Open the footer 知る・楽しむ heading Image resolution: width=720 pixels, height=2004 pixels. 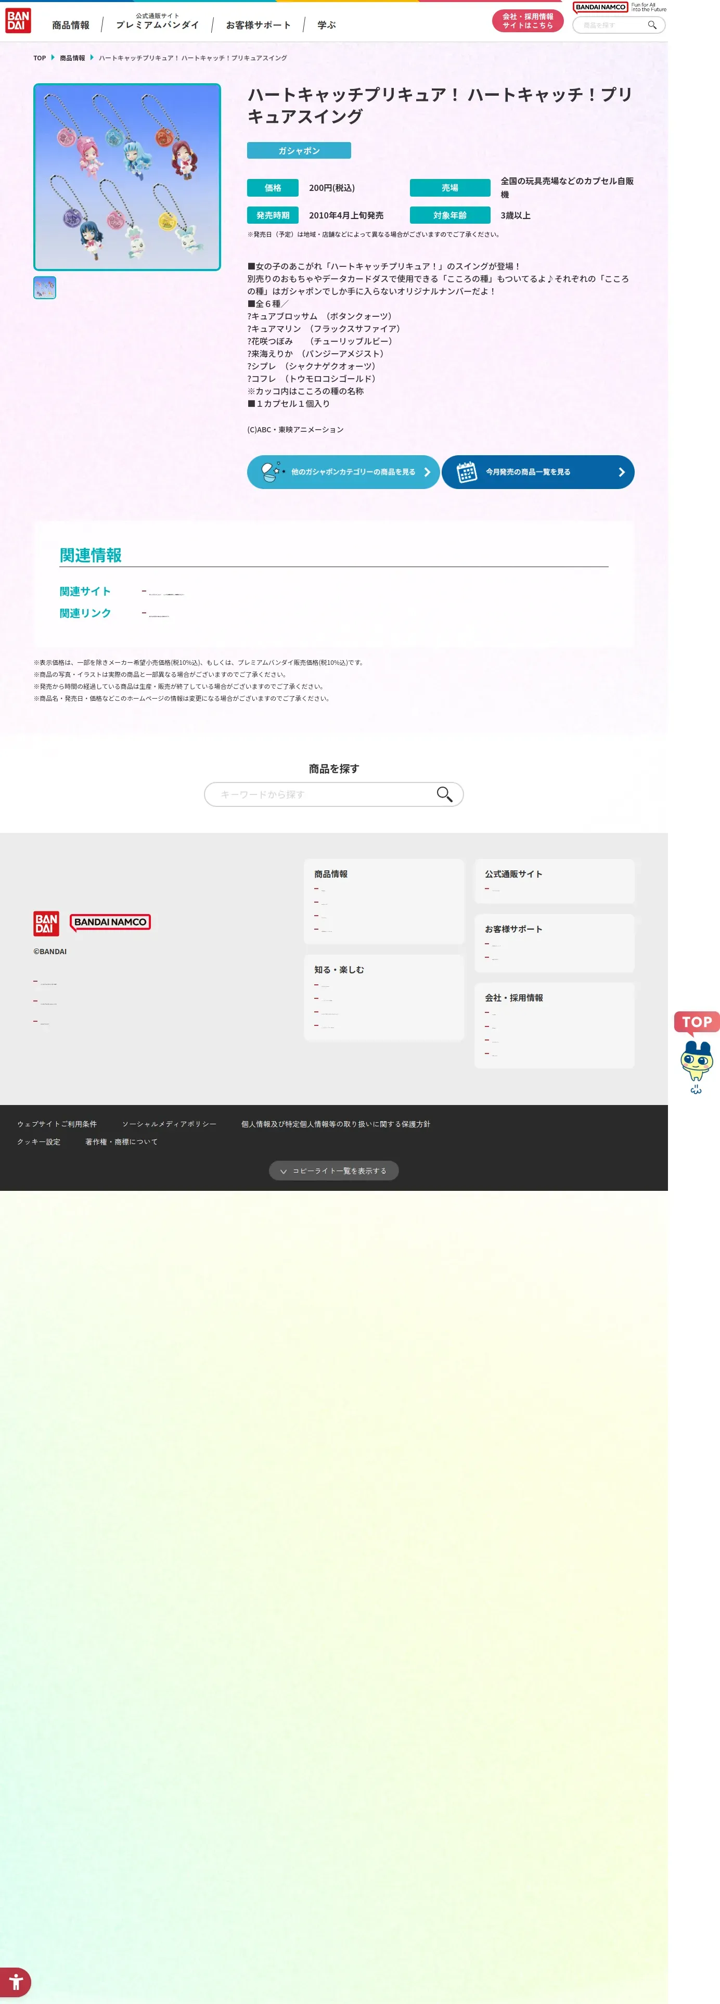339,970
